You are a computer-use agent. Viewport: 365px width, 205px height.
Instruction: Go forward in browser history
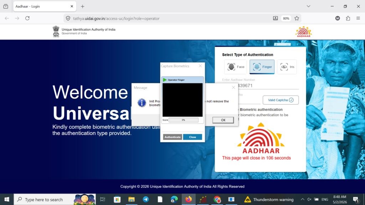pos(17,19)
